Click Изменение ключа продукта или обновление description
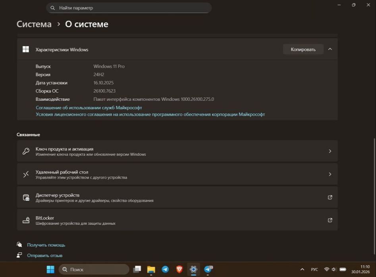Screen dimensions: 376x277 click(x=91, y=155)
